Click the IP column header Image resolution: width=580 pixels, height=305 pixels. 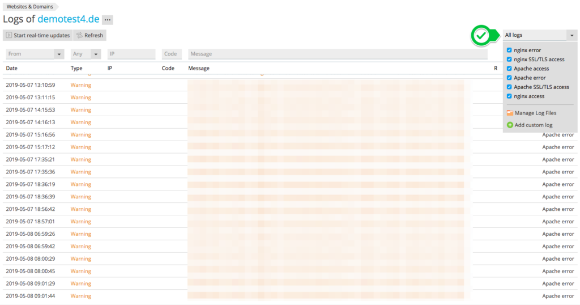(x=110, y=68)
